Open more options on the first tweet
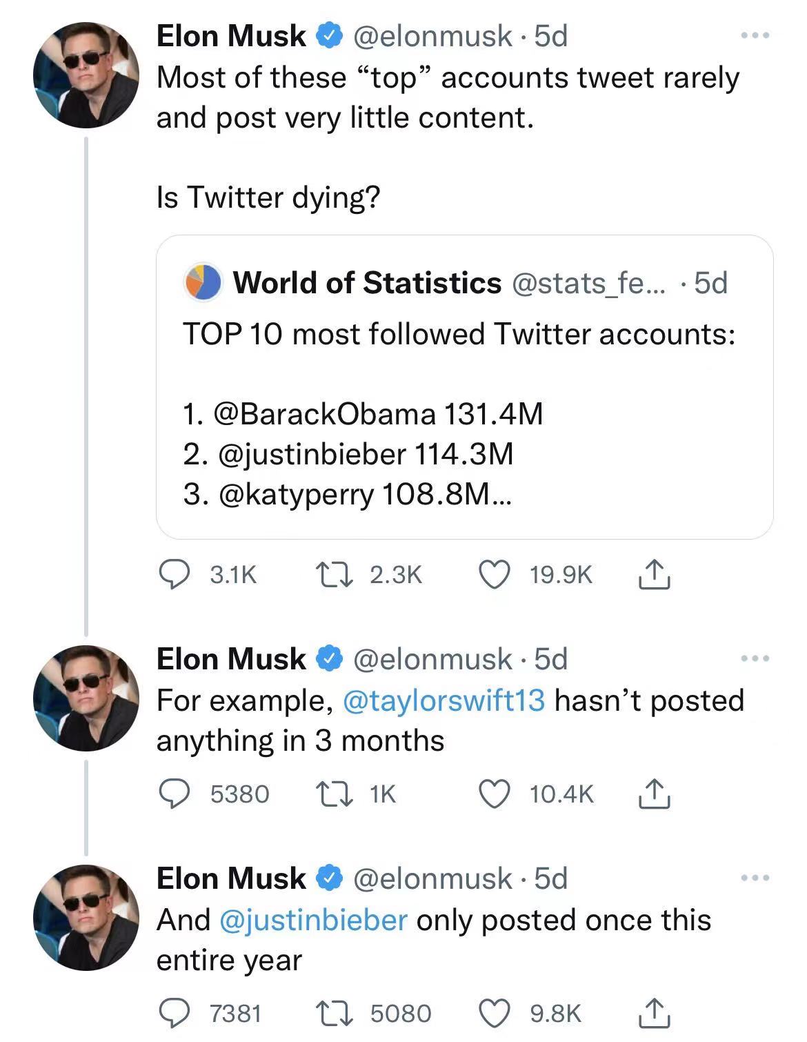Image resolution: width=807 pixels, height=1042 pixels. (x=755, y=35)
